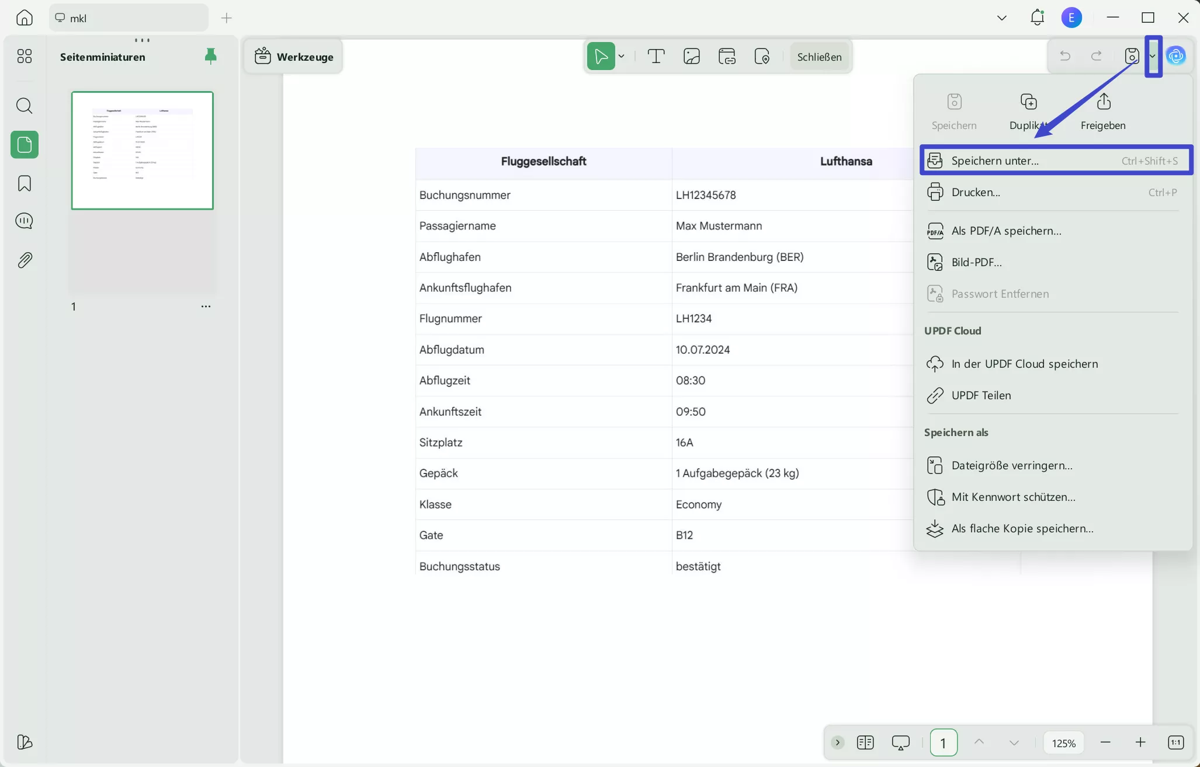Image resolution: width=1200 pixels, height=767 pixels.
Task: Redo the last action
Action: (1097, 56)
